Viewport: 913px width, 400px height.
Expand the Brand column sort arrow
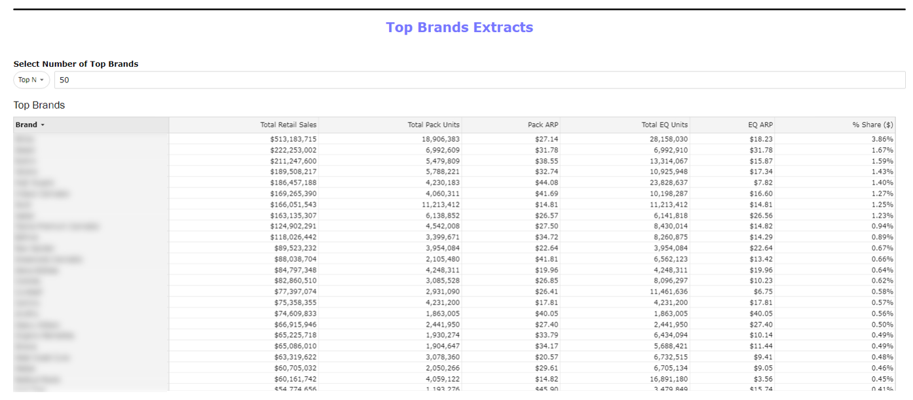(43, 125)
